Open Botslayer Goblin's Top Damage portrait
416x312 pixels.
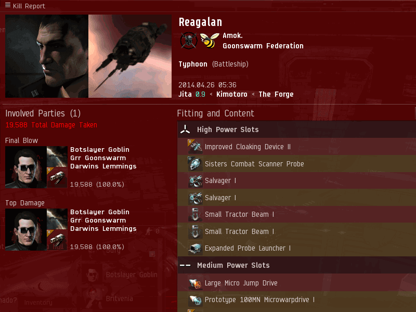[x=26, y=229]
